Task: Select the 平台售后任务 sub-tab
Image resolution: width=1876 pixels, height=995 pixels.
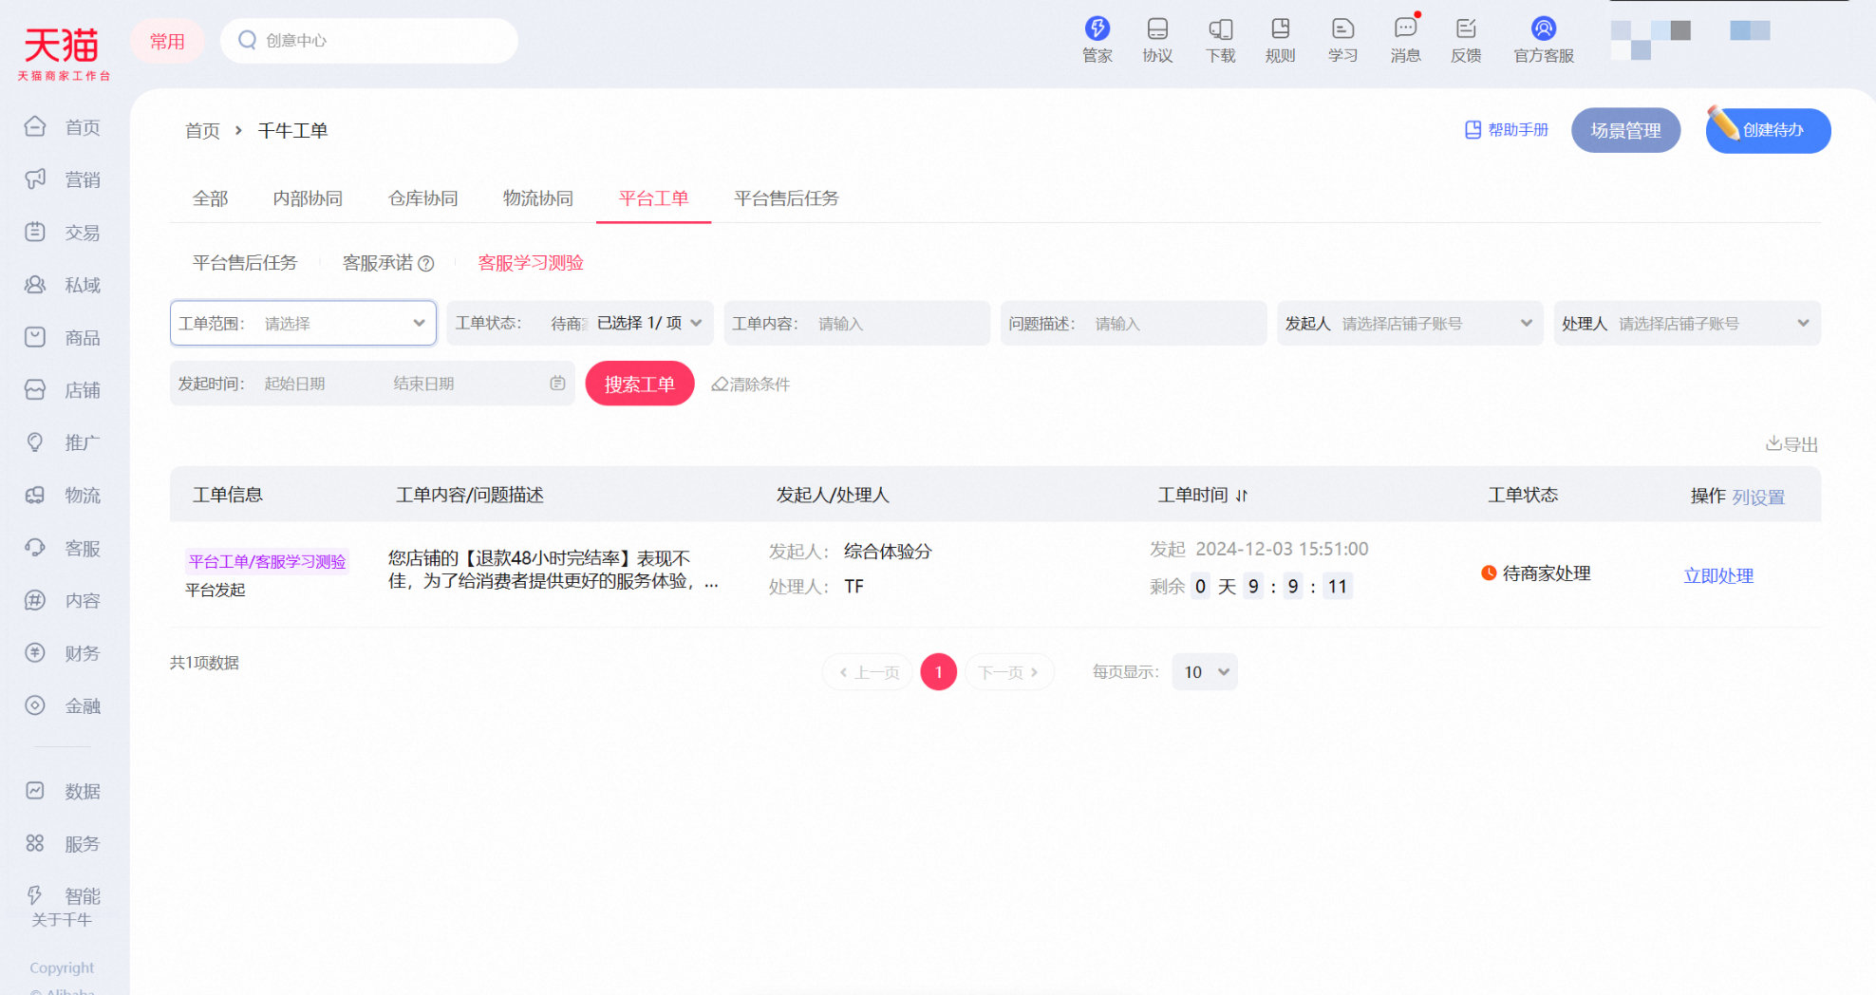Action: click(x=245, y=263)
